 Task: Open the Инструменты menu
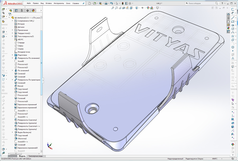[x=59, y=3]
